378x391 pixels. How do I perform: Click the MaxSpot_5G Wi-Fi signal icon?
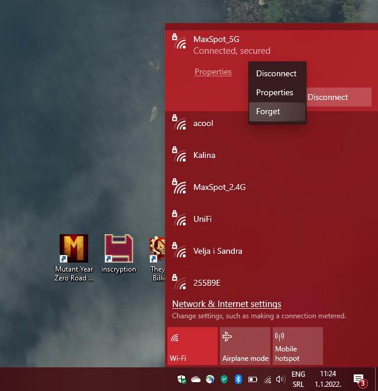[179, 41]
